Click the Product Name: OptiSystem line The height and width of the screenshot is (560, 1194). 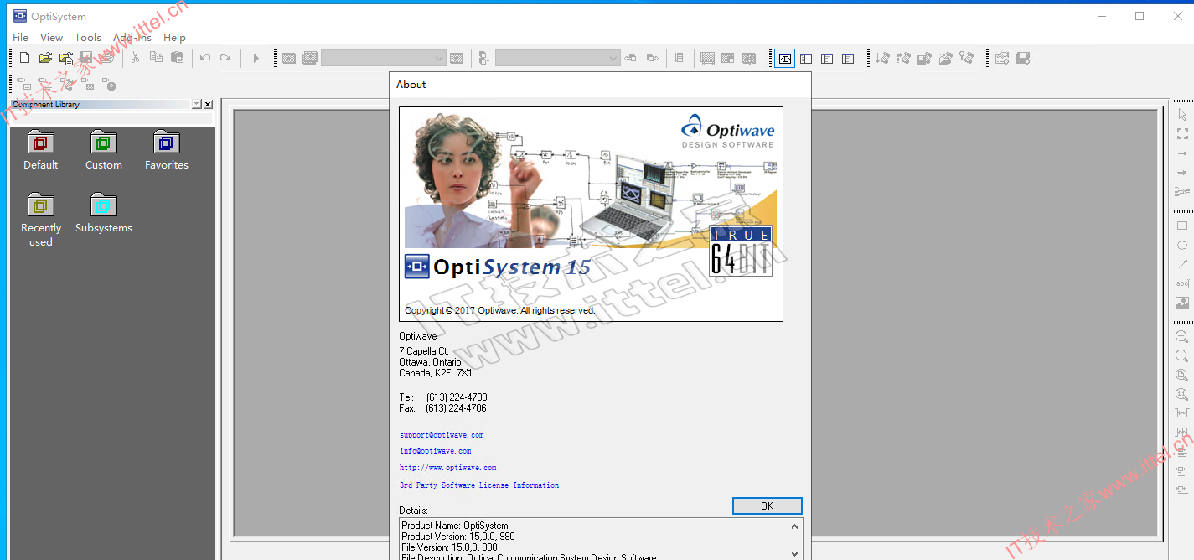(x=455, y=526)
